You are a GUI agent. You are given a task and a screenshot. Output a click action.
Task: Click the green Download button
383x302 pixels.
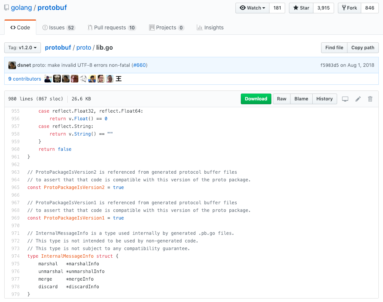[x=256, y=99]
